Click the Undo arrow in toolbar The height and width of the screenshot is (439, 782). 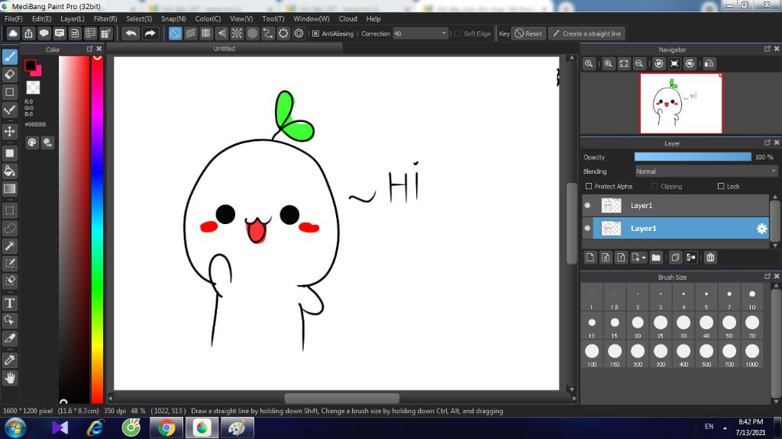131,34
